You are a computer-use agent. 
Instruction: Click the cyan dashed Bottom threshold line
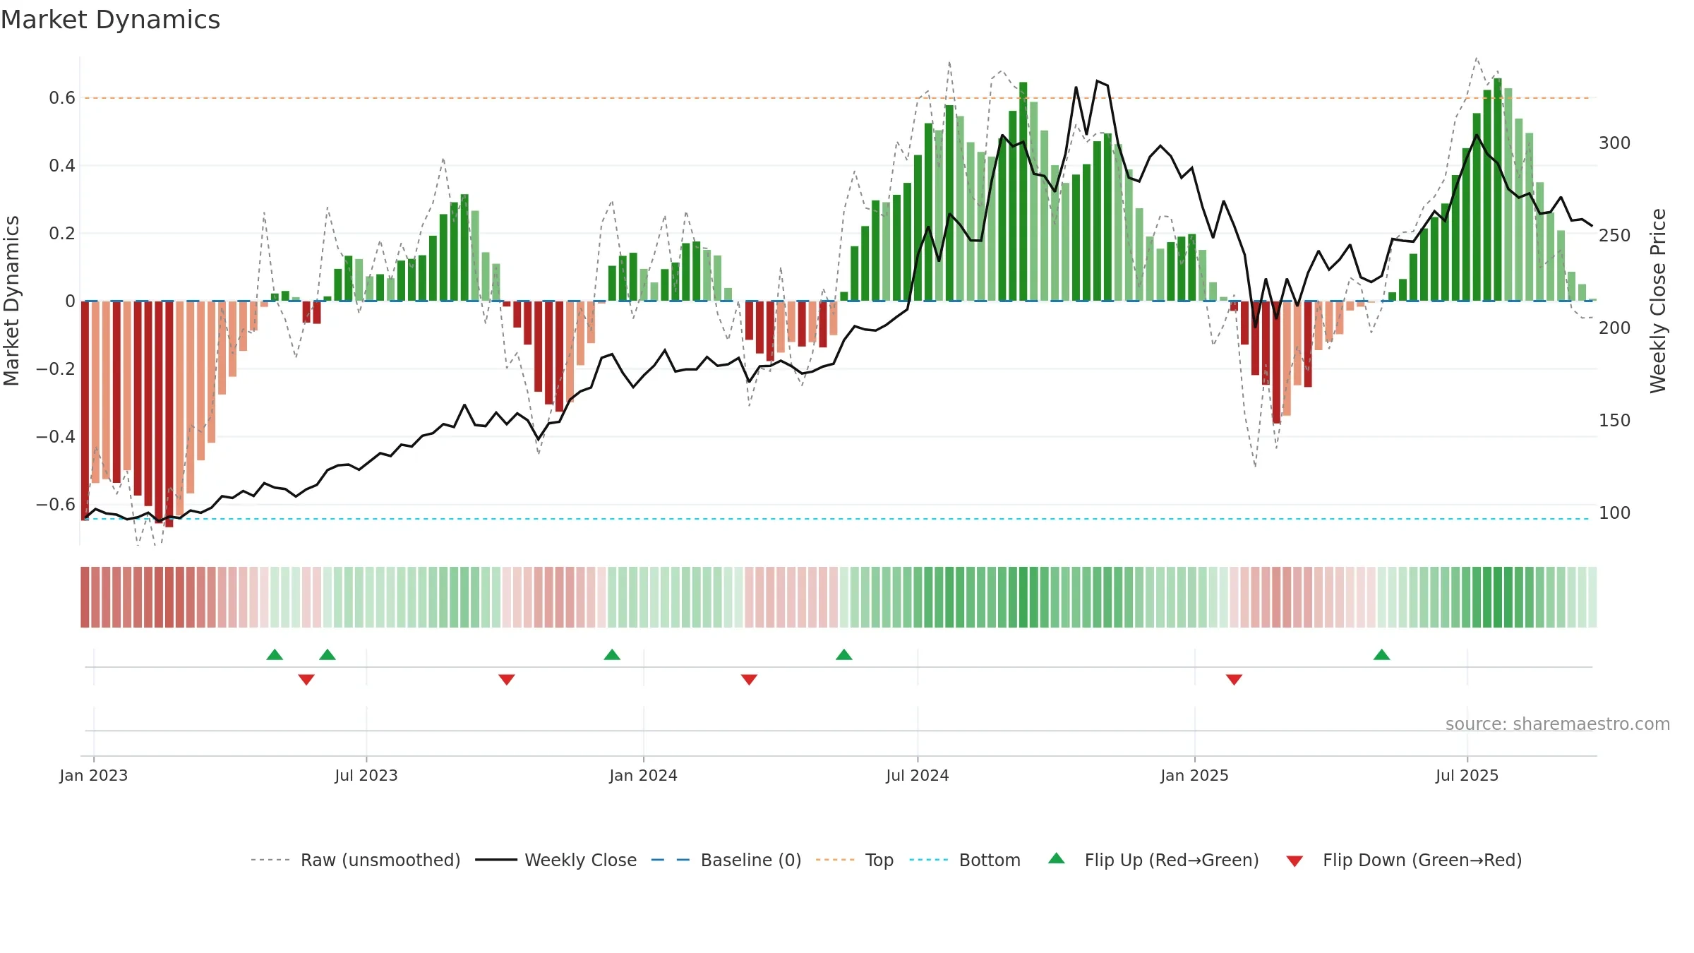pos(837,519)
